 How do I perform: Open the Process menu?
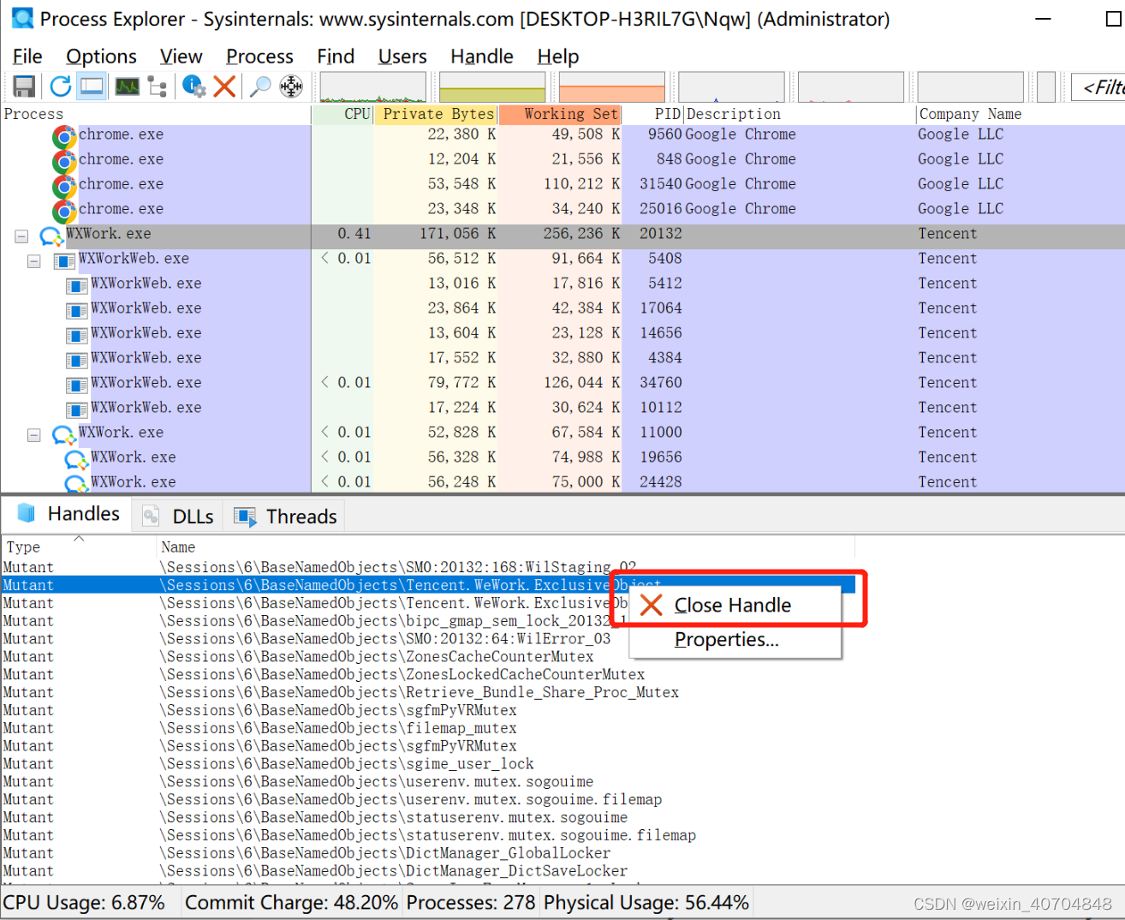click(259, 57)
